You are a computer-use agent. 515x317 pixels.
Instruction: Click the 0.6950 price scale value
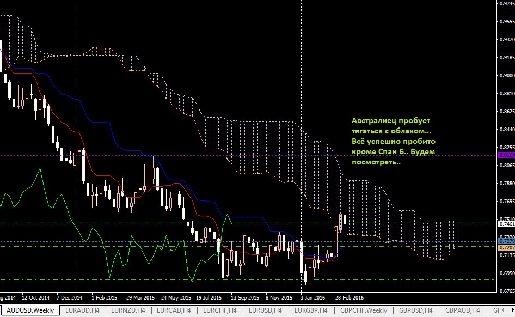pos(507,273)
